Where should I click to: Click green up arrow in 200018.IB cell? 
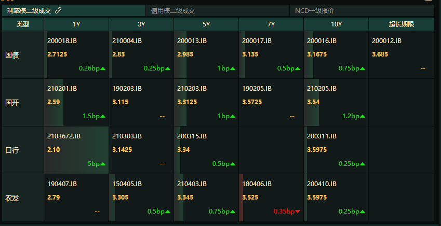(103, 68)
